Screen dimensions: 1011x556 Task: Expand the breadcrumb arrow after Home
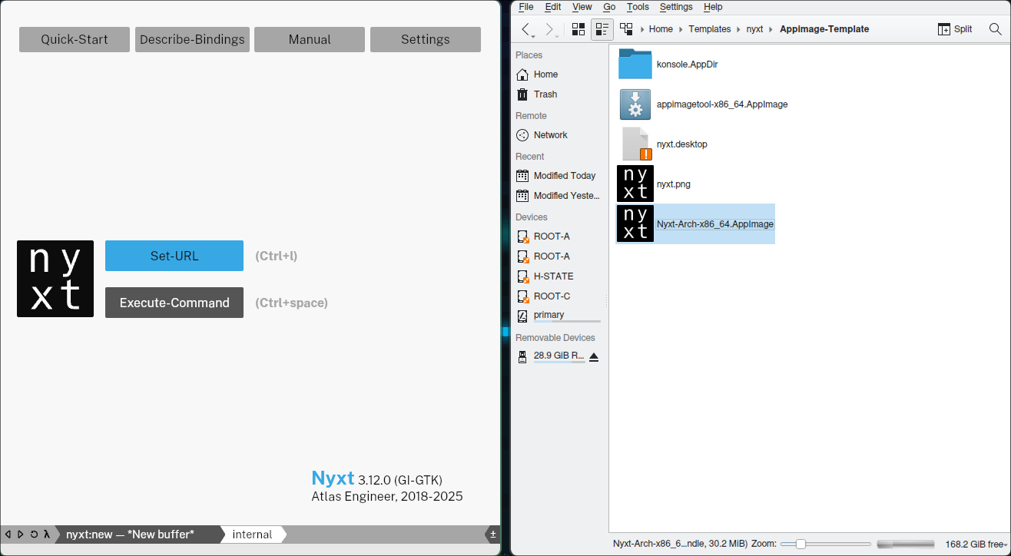pyautogui.click(x=681, y=29)
